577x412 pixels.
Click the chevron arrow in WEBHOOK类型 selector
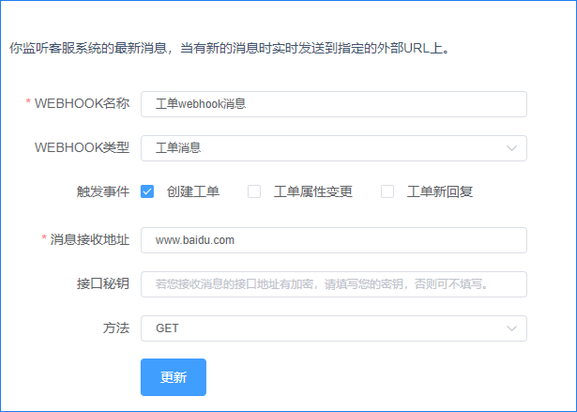coord(511,148)
